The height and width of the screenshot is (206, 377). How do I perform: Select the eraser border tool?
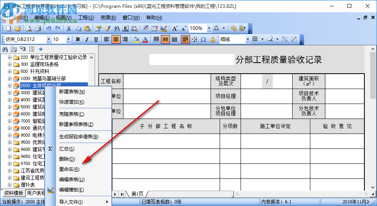pos(270,39)
